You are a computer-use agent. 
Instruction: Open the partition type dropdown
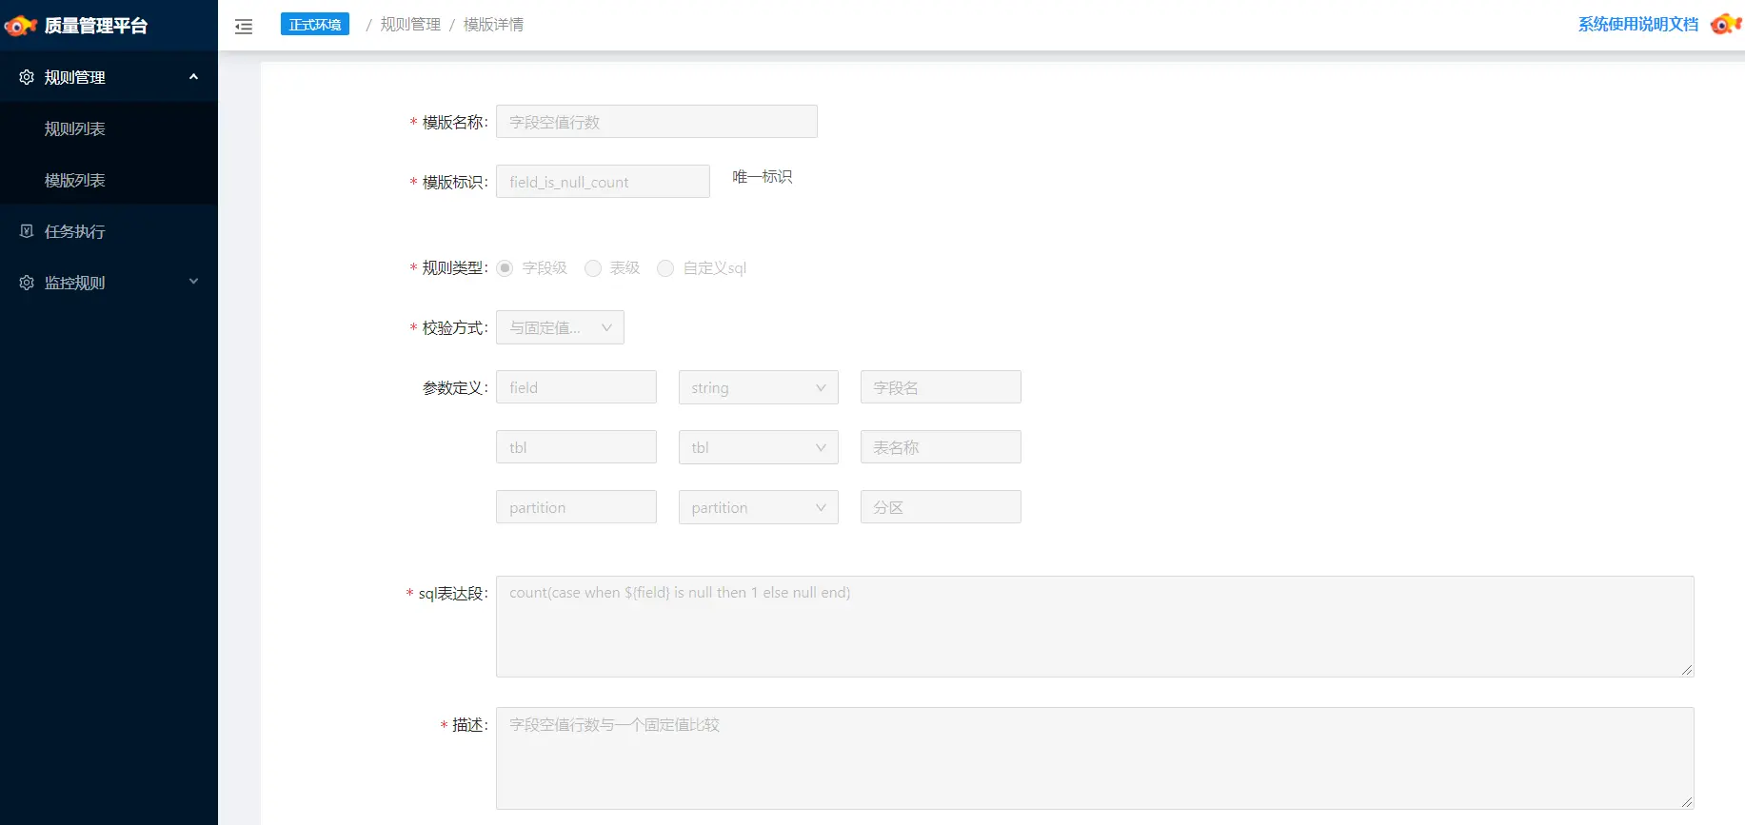tap(758, 507)
